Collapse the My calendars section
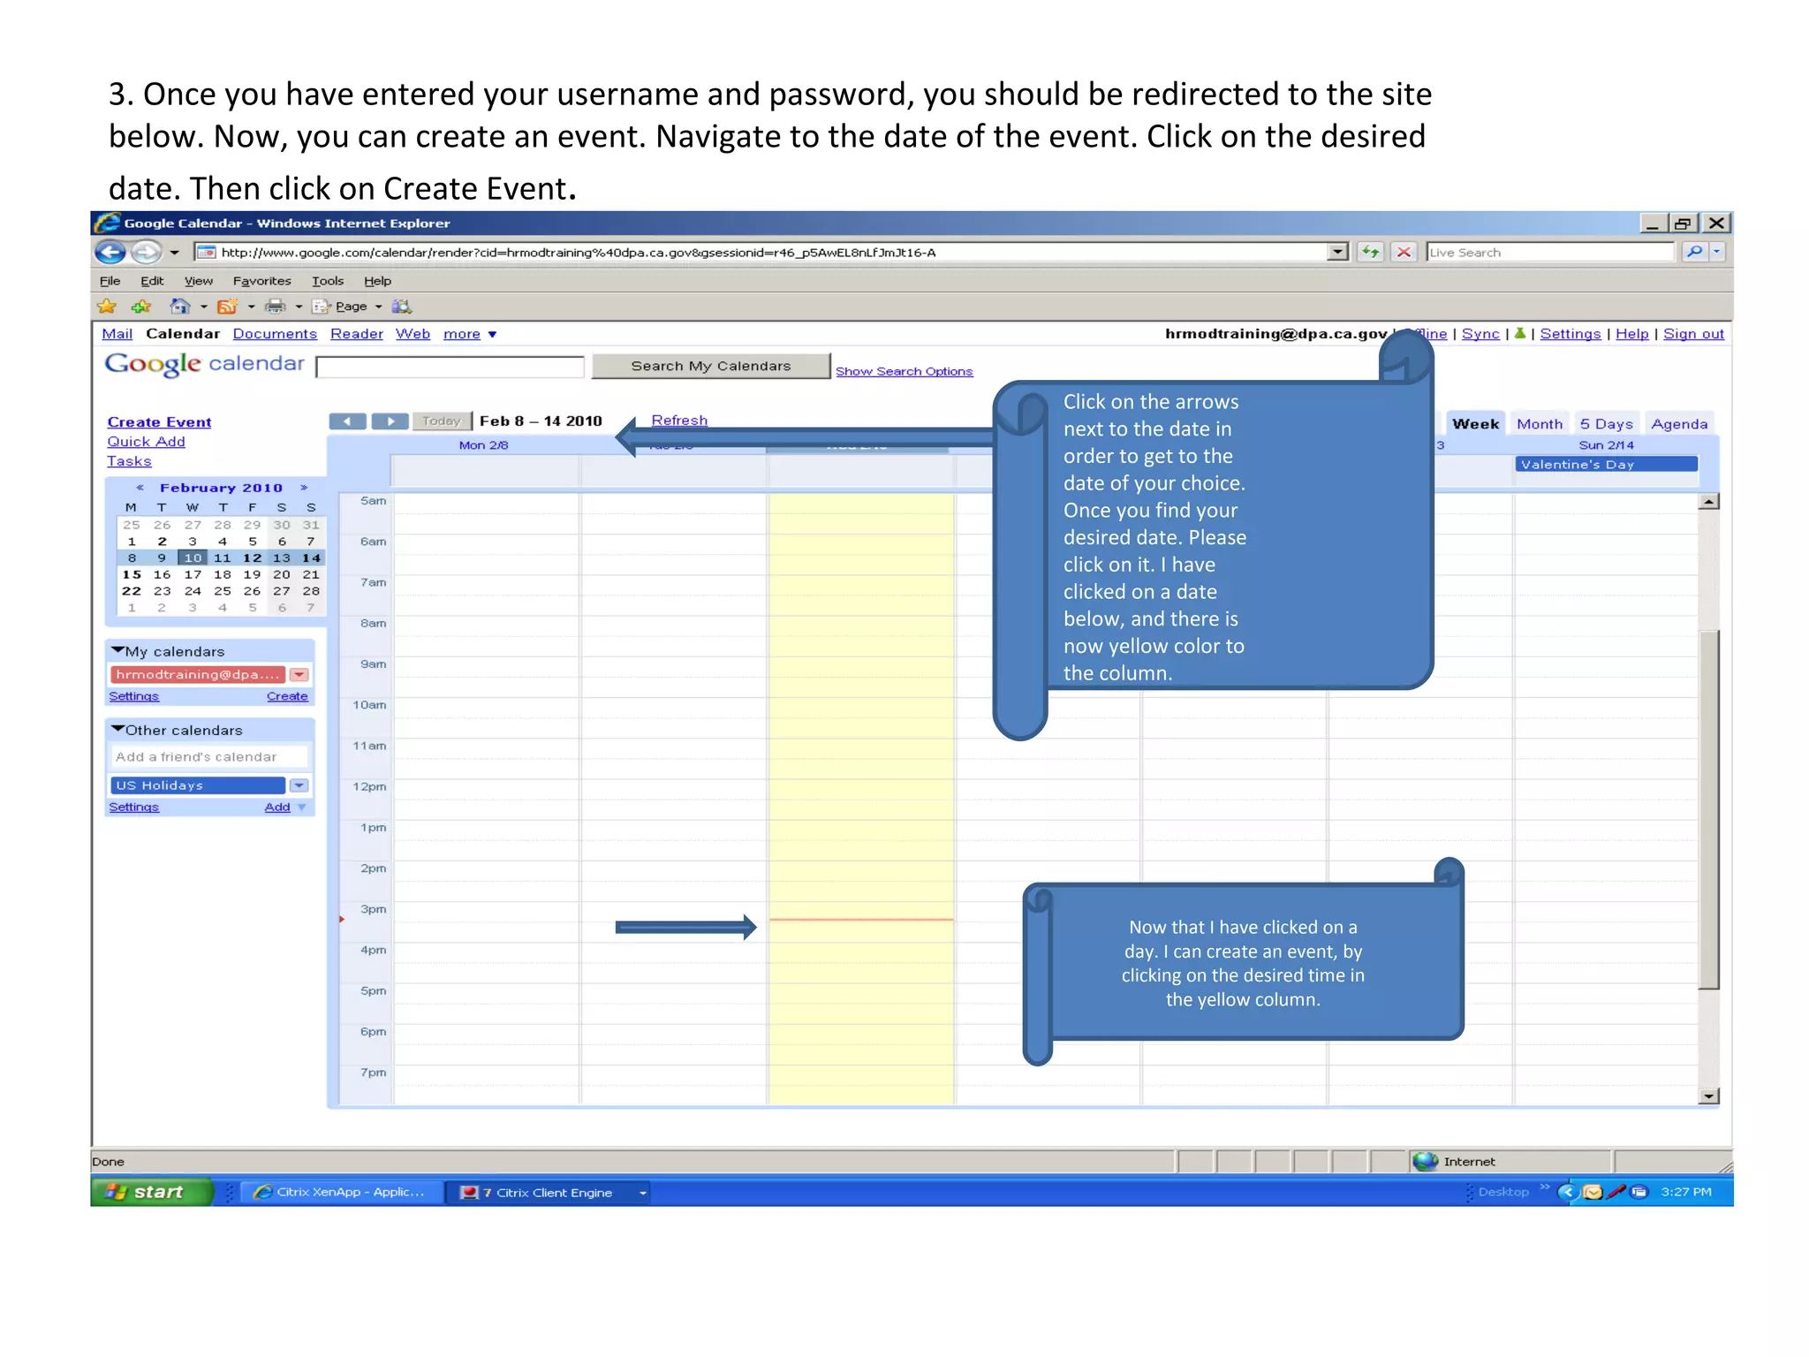 click(118, 650)
